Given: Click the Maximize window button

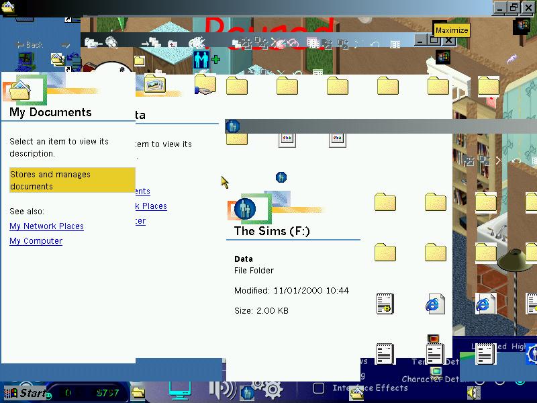Looking at the screenshot, I should tap(434, 42).
